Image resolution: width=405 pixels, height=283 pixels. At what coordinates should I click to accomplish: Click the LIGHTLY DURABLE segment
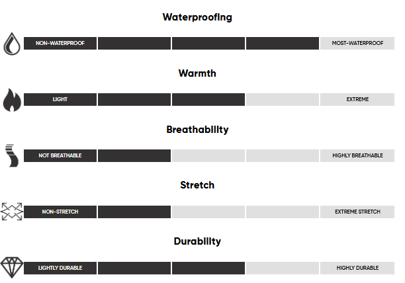[60, 268]
